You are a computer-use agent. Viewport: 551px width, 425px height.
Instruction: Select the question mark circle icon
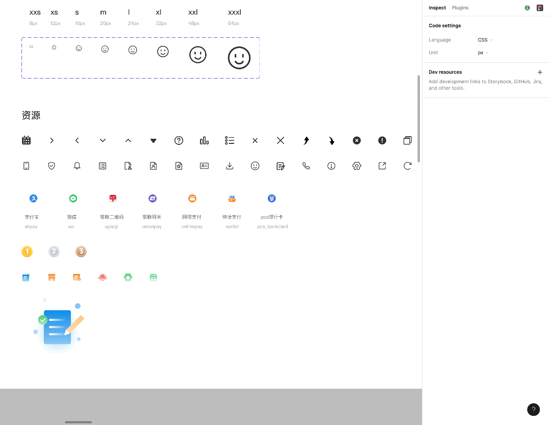pyautogui.click(x=179, y=141)
